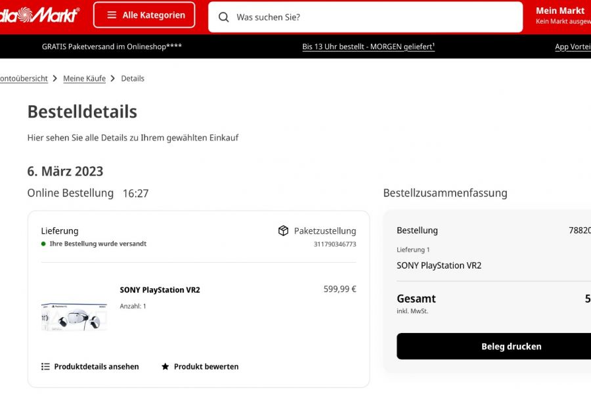Focus the 'Was suchen Sie?' search field
The height and width of the screenshot is (394, 591).
pos(365,17)
